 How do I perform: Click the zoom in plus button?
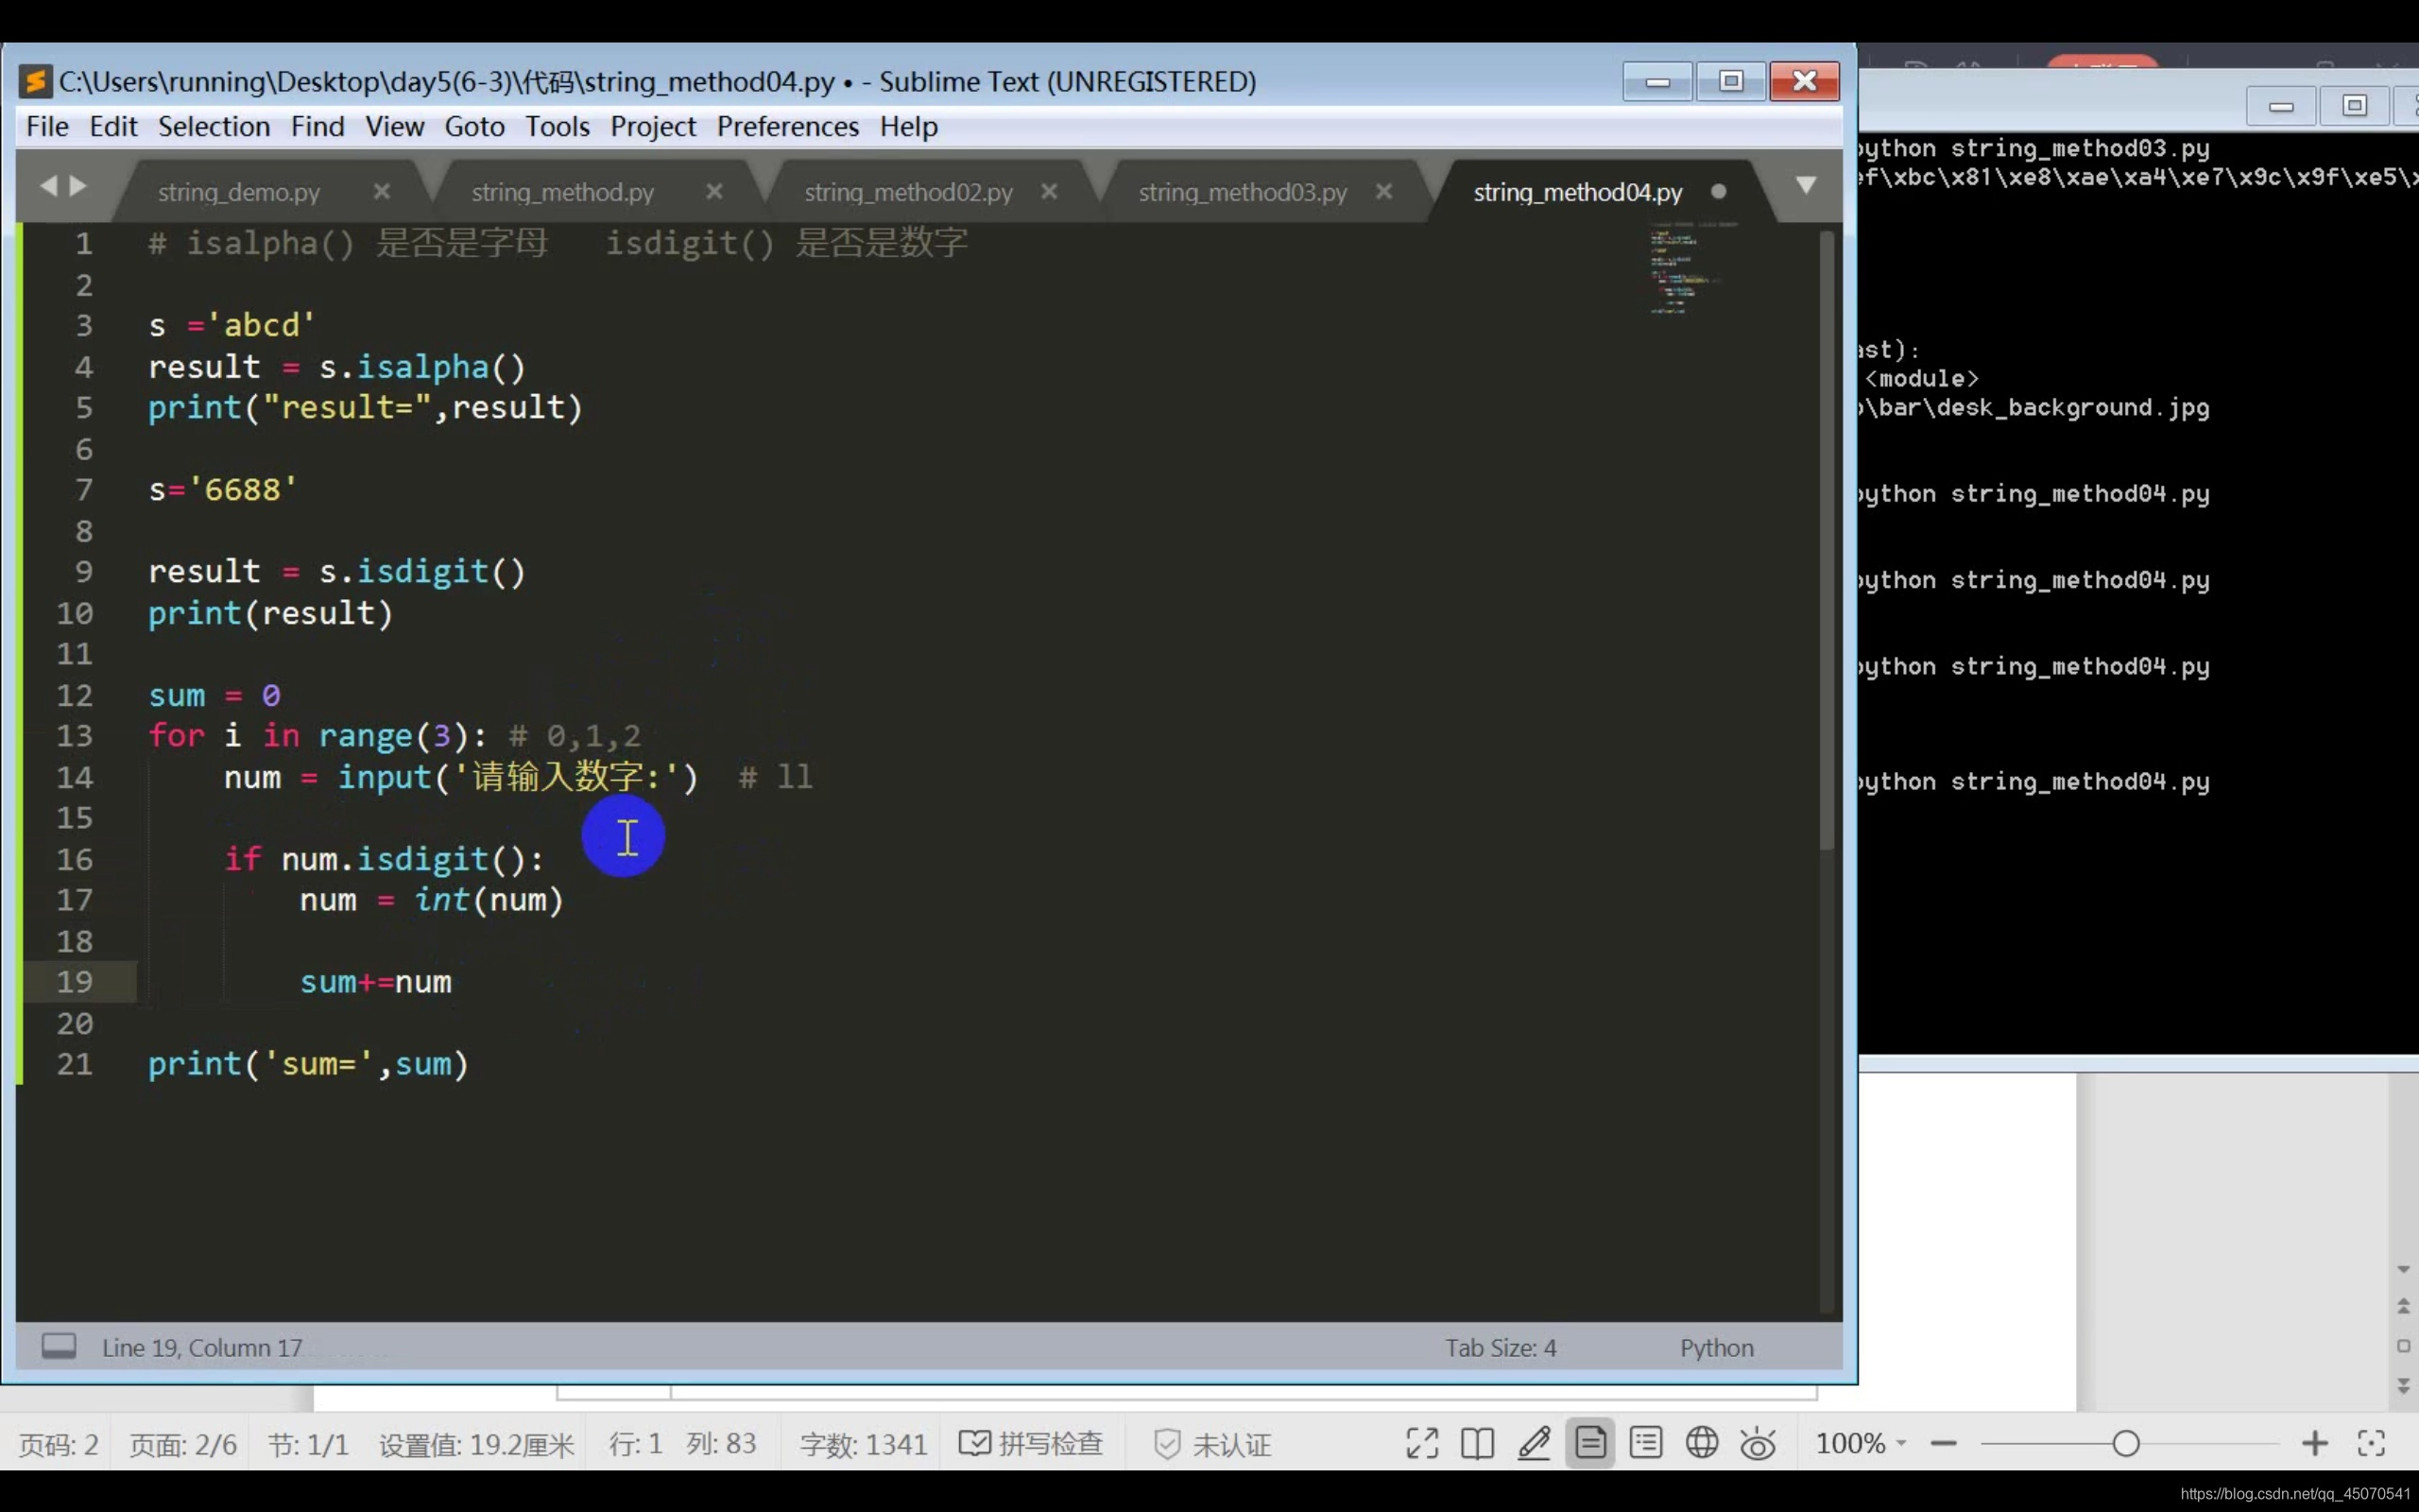pos(2314,1443)
